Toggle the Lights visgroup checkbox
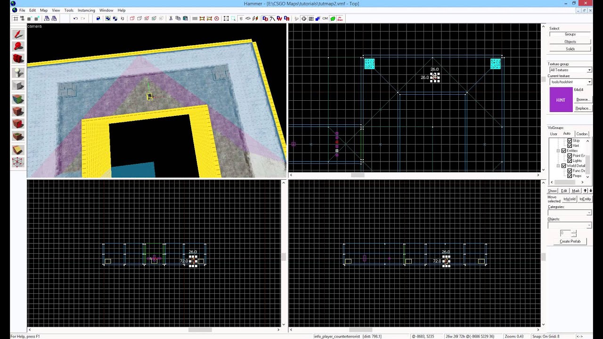This screenshot has width=603, height=339. tap(570, 161)
